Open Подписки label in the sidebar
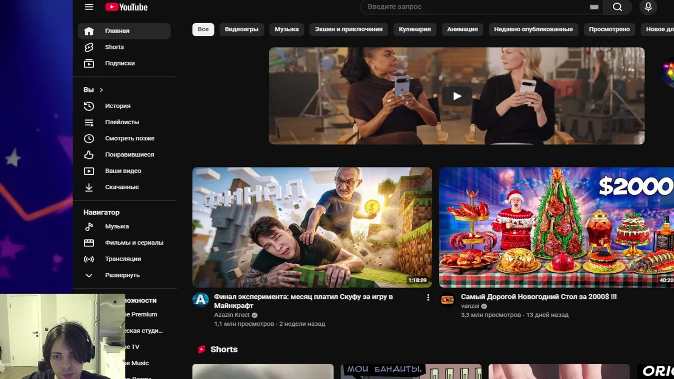 click(120, 63)
